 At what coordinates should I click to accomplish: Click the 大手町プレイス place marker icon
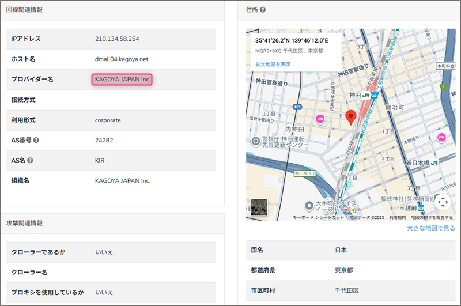click(309, 205)
